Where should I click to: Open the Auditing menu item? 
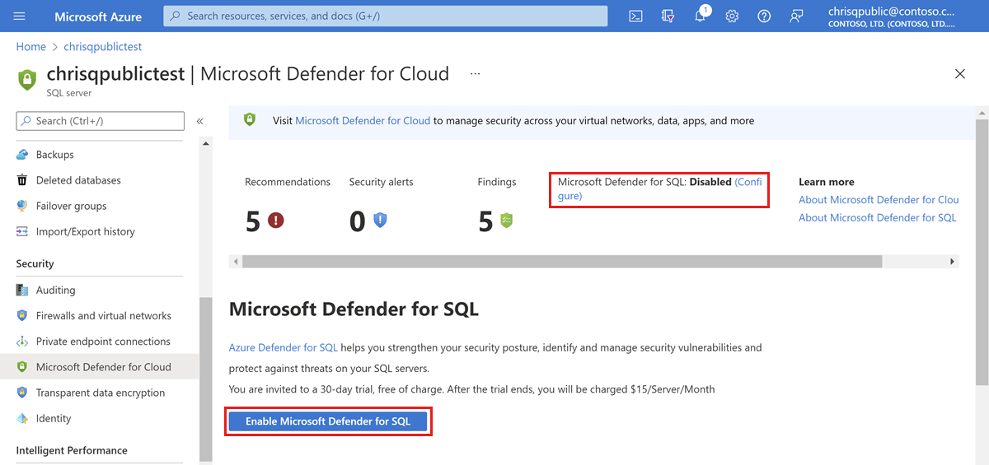(x=55, y=290)
